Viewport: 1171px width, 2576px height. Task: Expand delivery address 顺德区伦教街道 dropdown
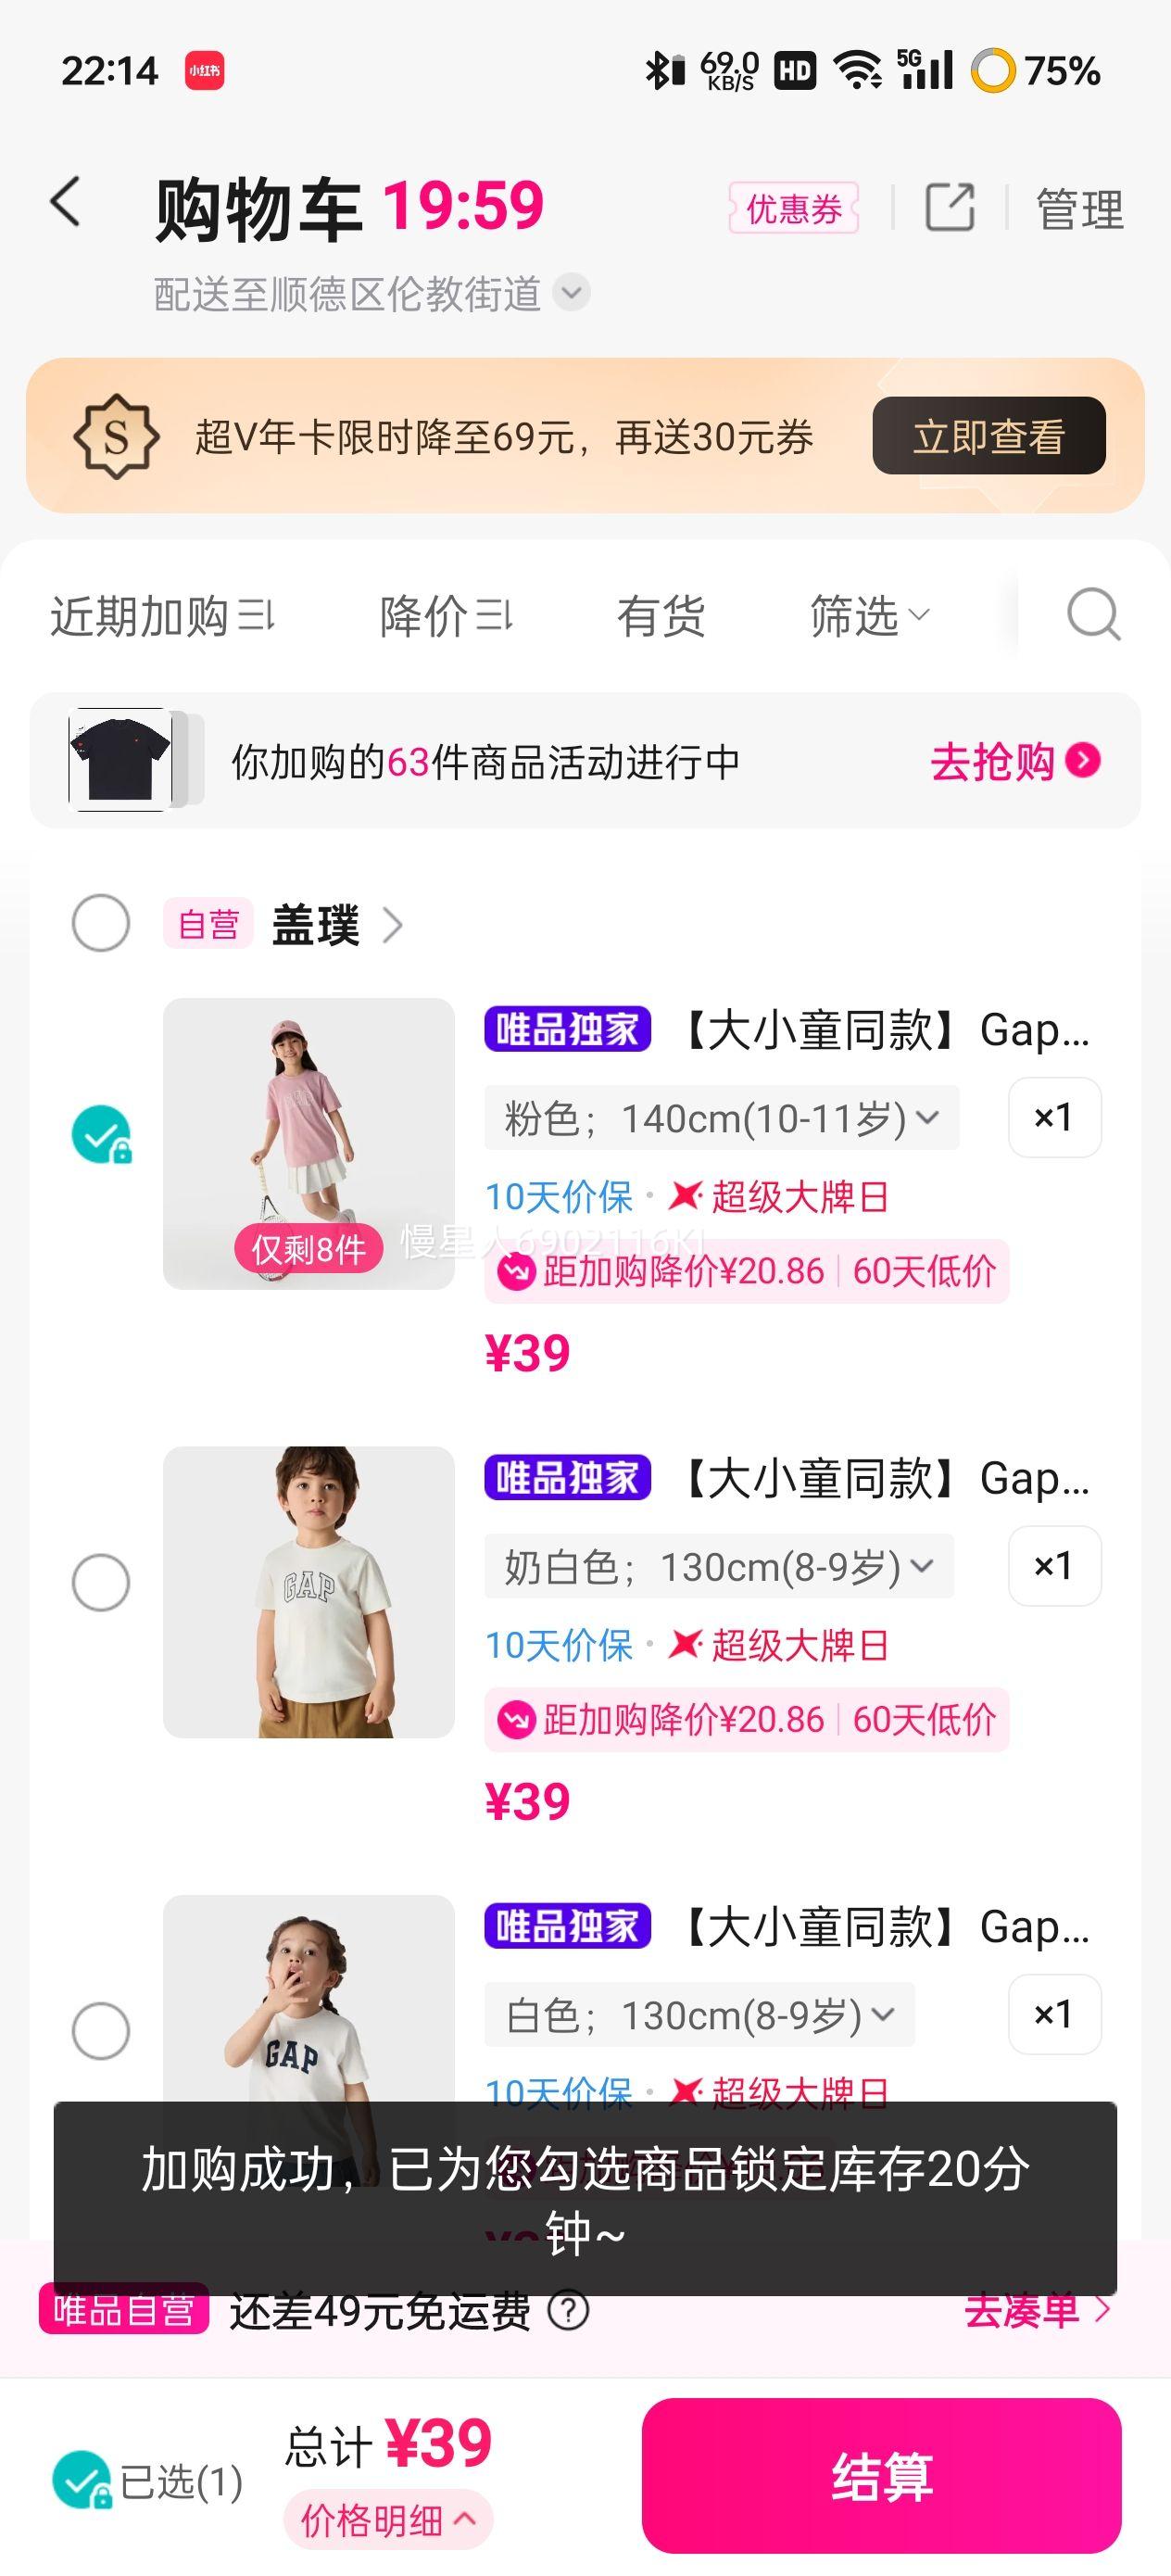coord(571,293)
